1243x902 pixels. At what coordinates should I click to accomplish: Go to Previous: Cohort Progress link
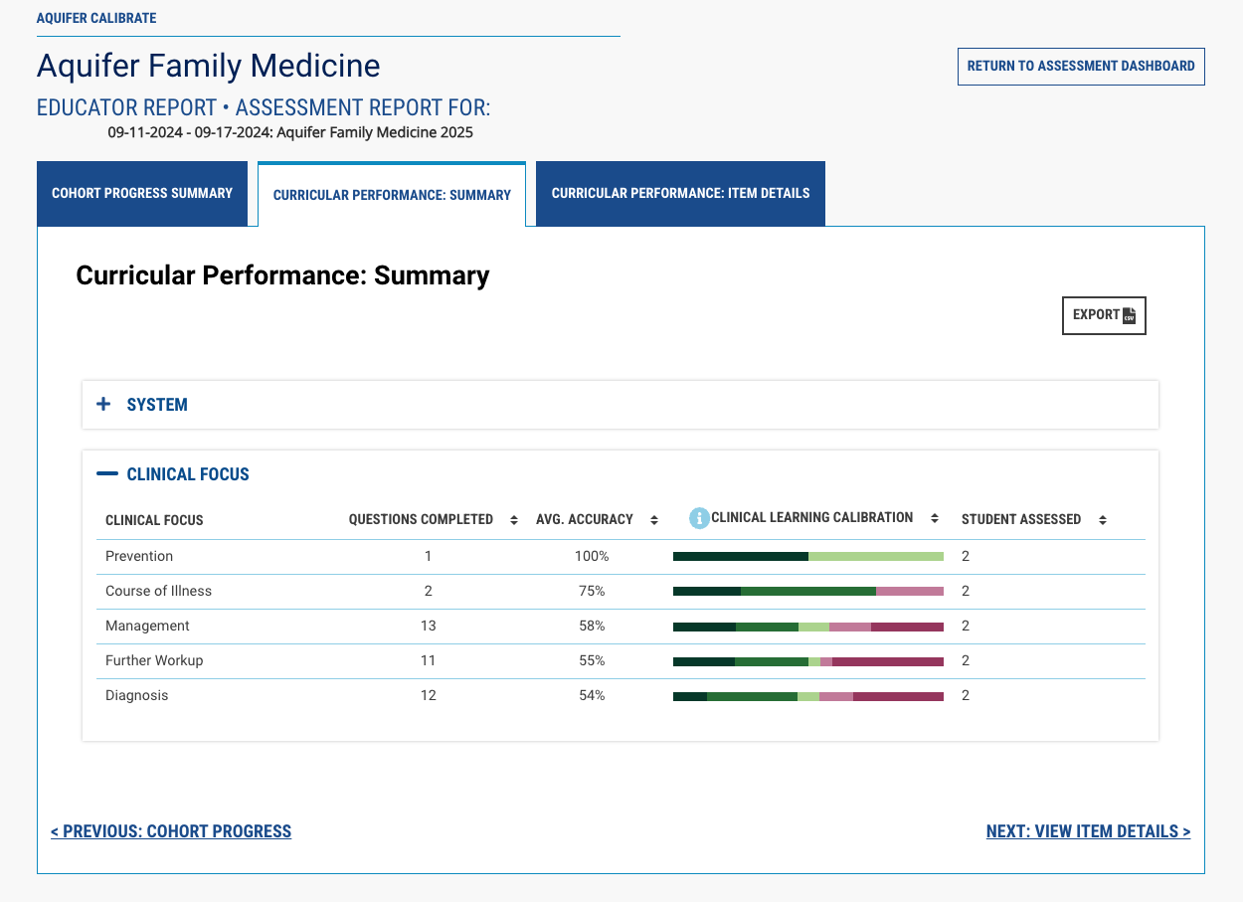(x=171, y=831)
